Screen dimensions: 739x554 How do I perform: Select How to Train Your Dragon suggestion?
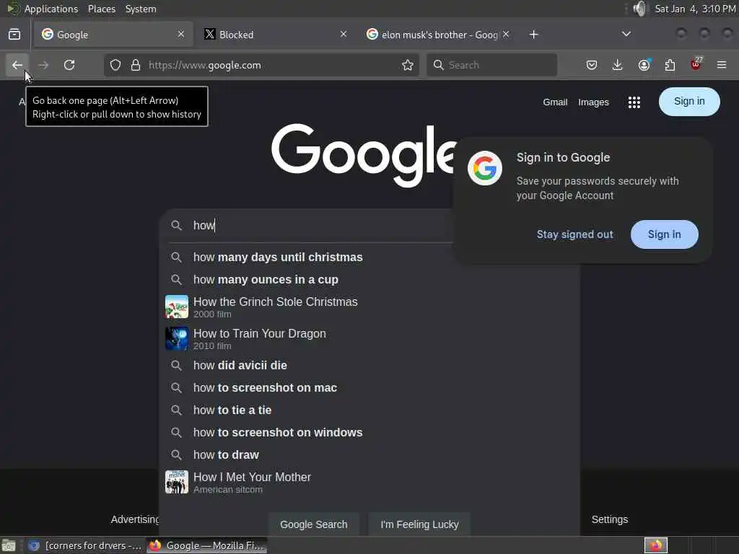click(x=369, y=338)
